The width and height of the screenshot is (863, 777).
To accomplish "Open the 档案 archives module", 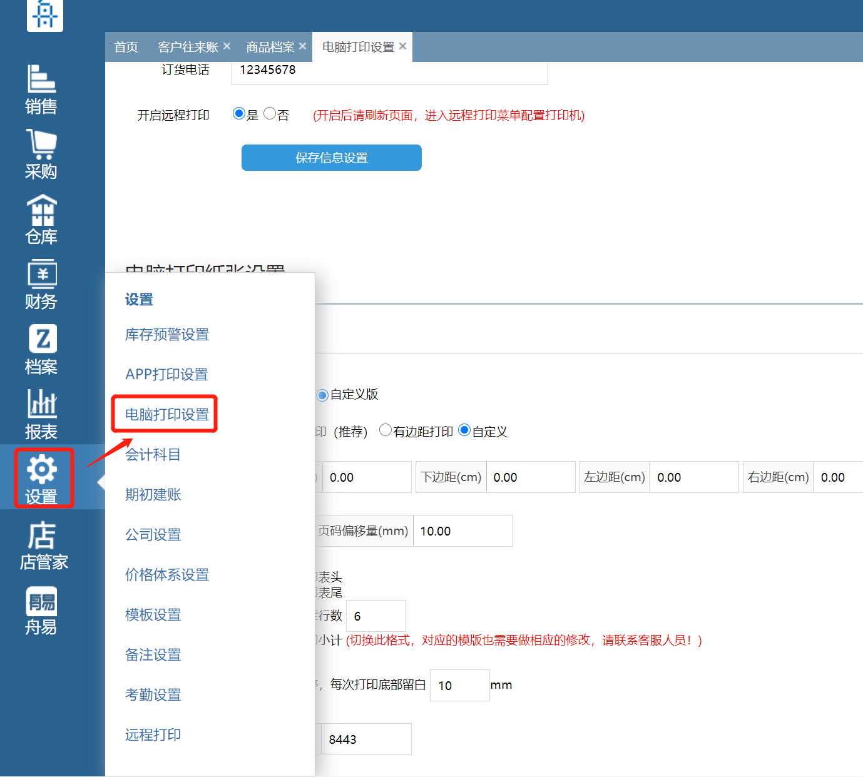I will (41, 350).
